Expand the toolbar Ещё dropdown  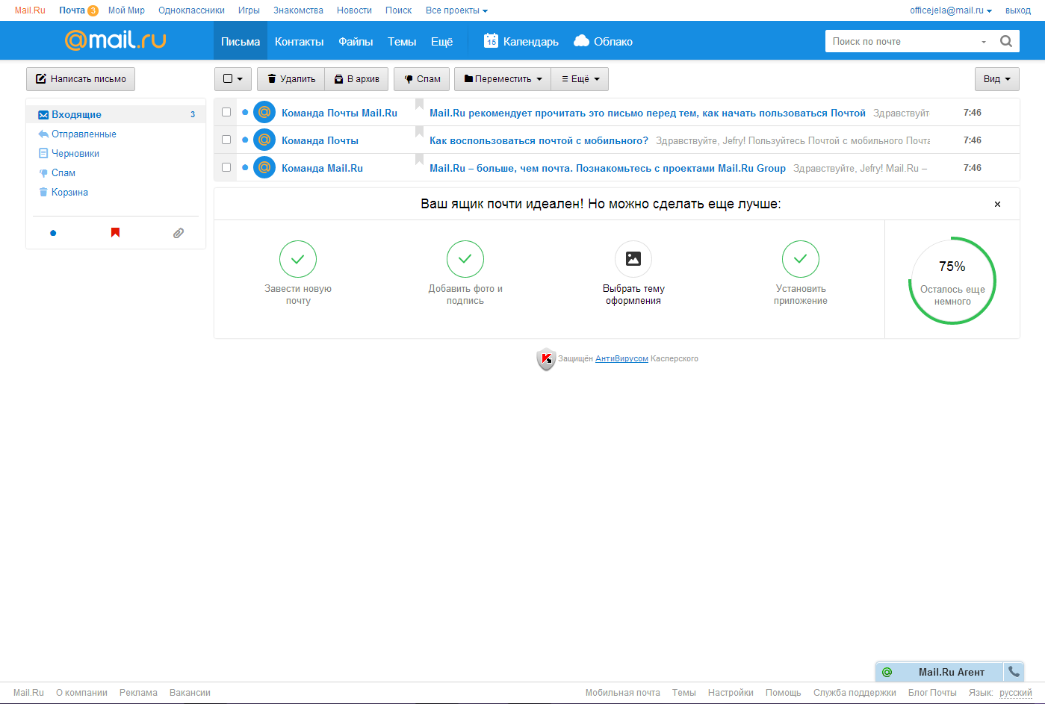click(x=580, y=79)
